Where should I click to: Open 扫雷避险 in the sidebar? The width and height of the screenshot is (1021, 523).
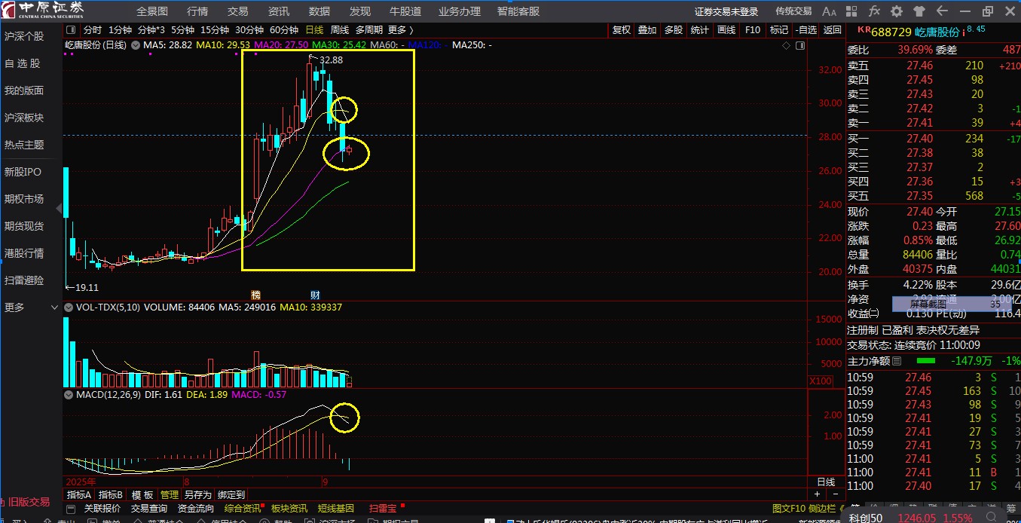(x=24, y=280)
